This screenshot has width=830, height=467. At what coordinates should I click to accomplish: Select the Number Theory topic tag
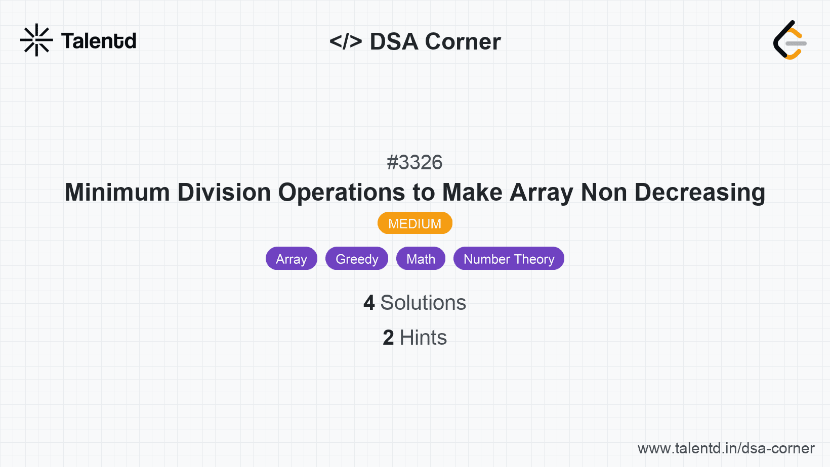coord(509,258)
